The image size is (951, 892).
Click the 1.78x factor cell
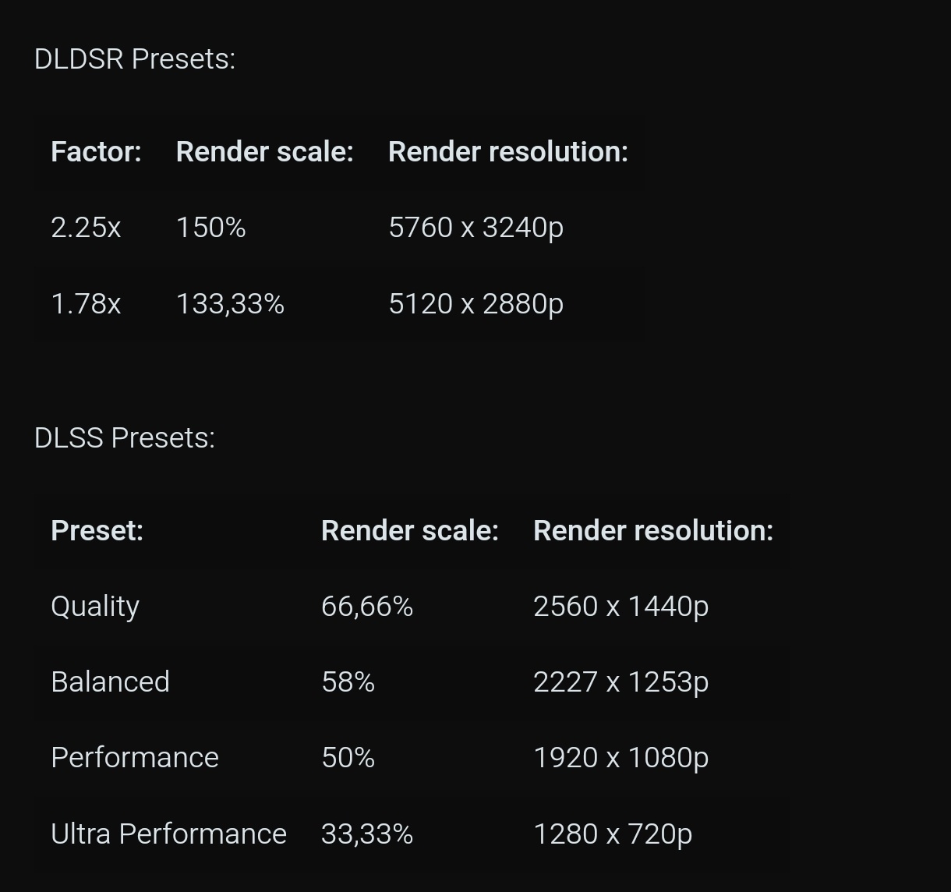[86, 303]
